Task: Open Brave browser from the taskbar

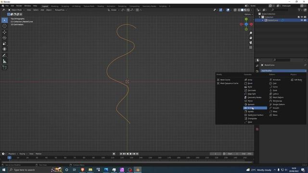Action: pos(82,170)
